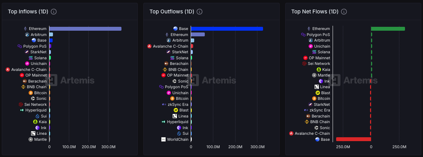Click the Top Net Flows (1D) title
The width and height of the screenshot is (423, 157).
(x=315, y=12)
